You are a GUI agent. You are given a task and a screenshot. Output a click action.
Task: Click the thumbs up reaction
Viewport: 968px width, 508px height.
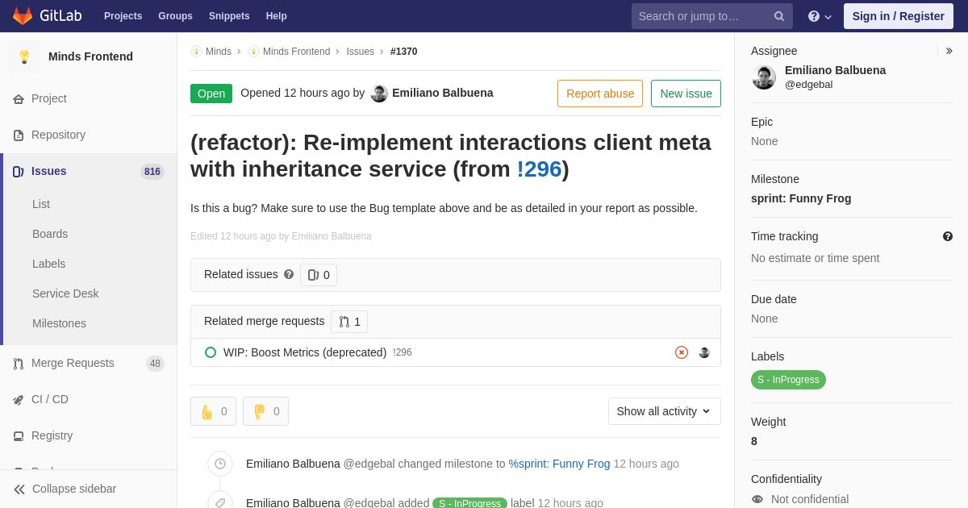pyautogui.click(x=213, y=411)
